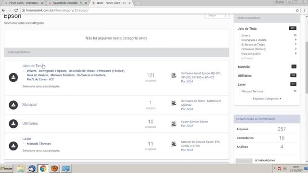Viewport: 308px width, 173px height.
Task: Select Firmwares (Técnico) in sidebar
Action: [254, 49]
